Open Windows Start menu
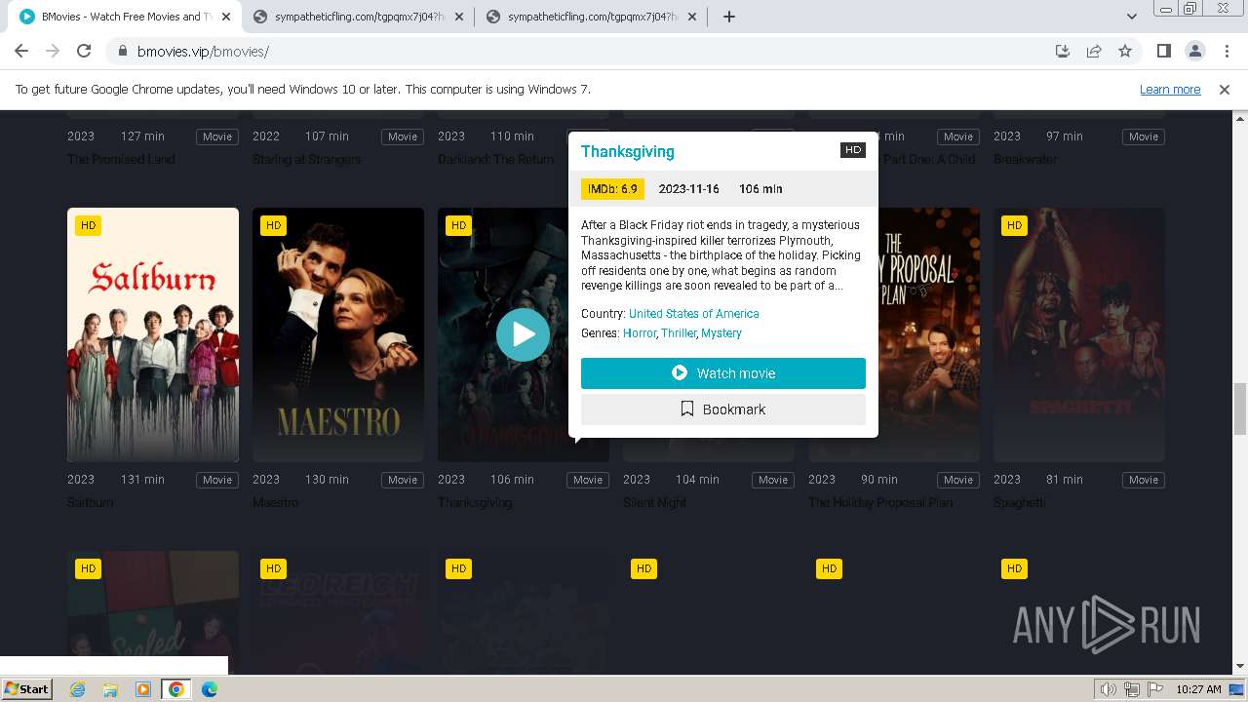The image size is (1248, 702). tap(26, 689)
